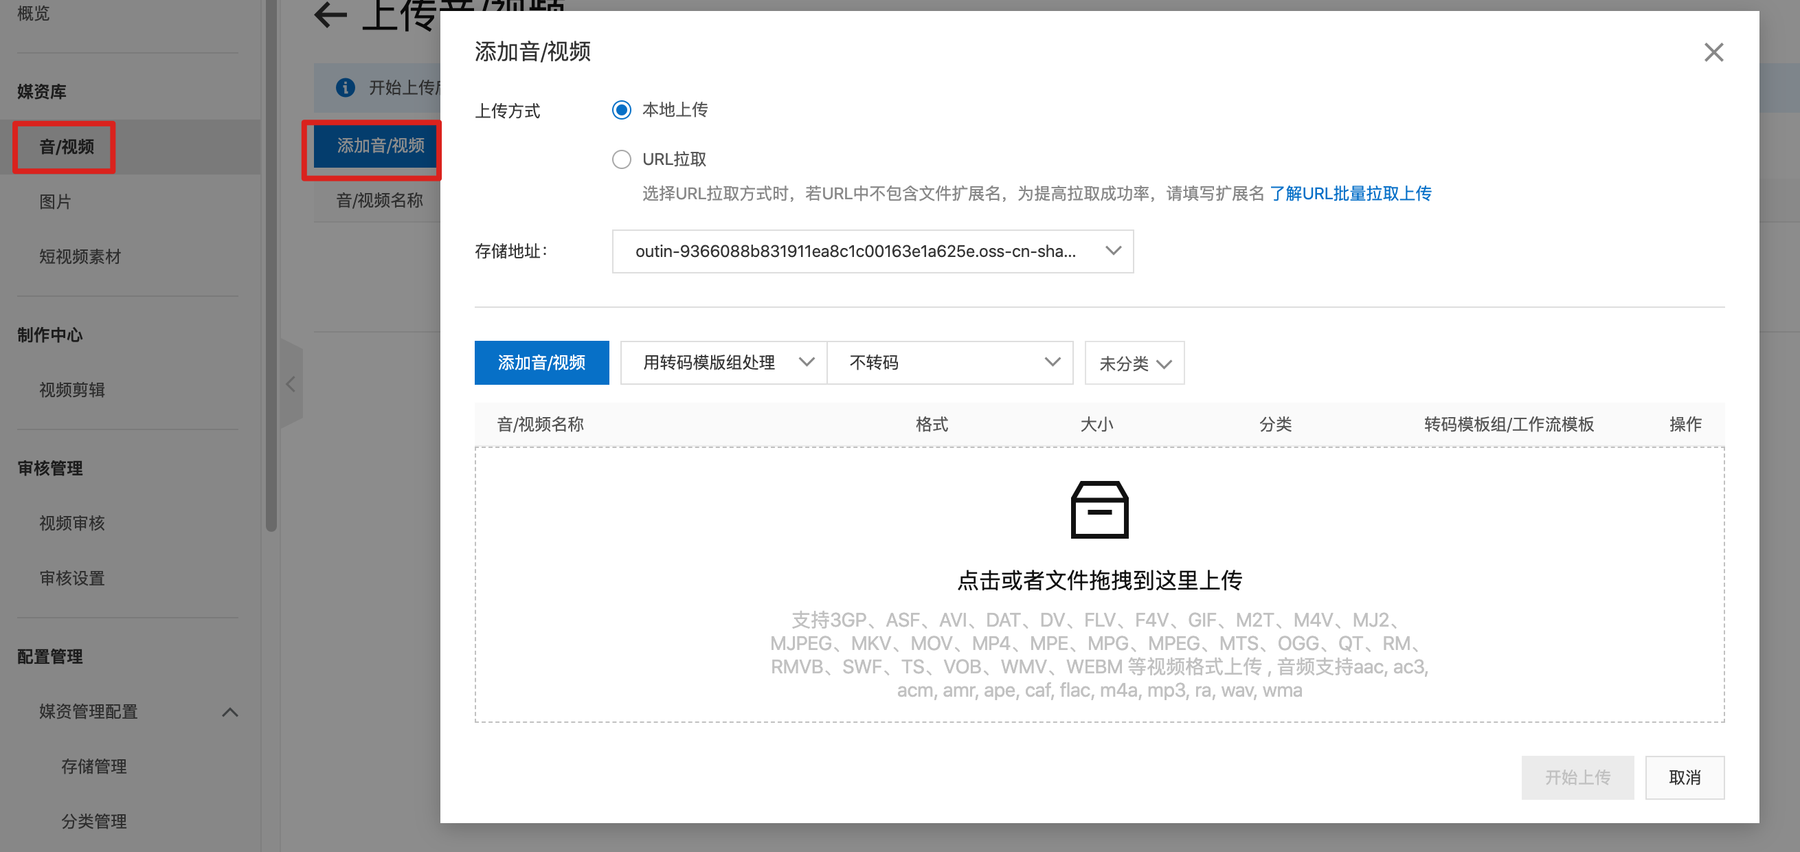The width and height of the screenshot is (1800, 852).
Task: Open 图片 in the sidebar
Action: tap(55, 202)
